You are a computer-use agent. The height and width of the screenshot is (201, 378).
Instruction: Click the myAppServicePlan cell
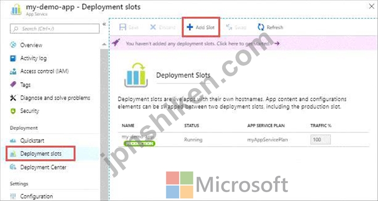[x=267, y=139]
